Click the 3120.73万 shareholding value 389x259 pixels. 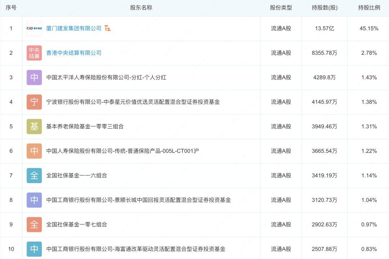click(325, 200)
